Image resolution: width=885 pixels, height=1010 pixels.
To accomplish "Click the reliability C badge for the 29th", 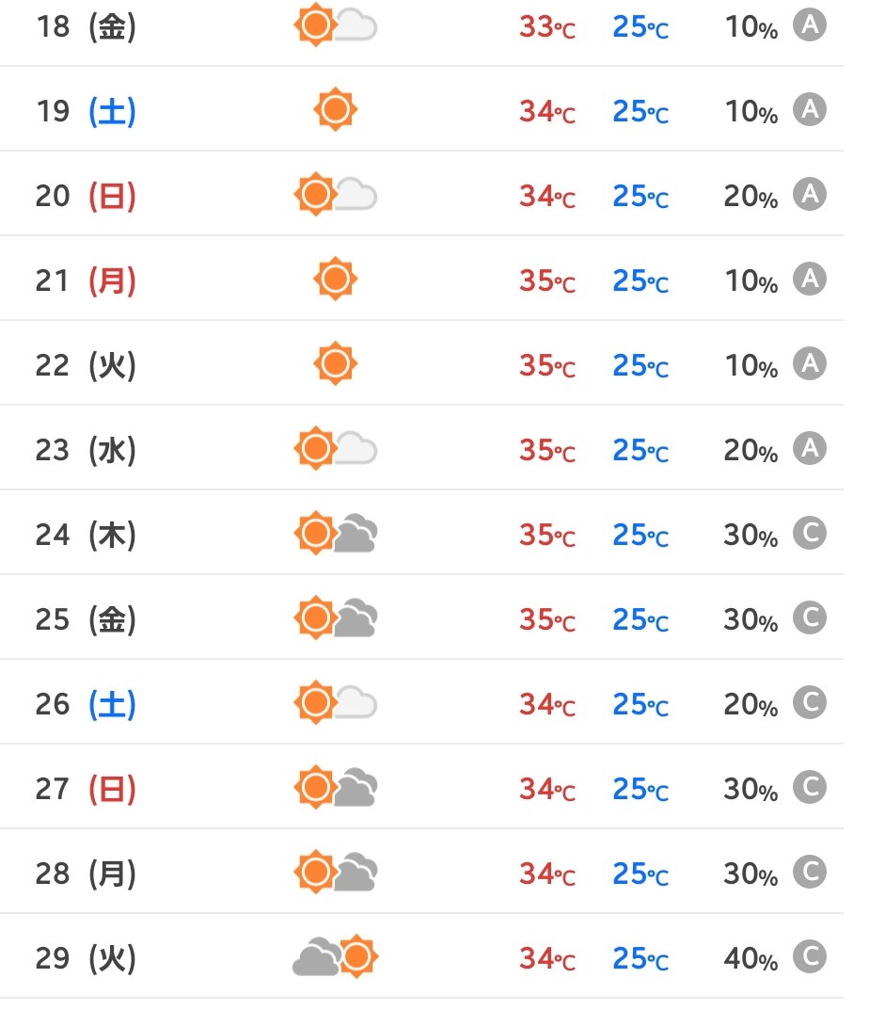I will click(x=809, y=956).
